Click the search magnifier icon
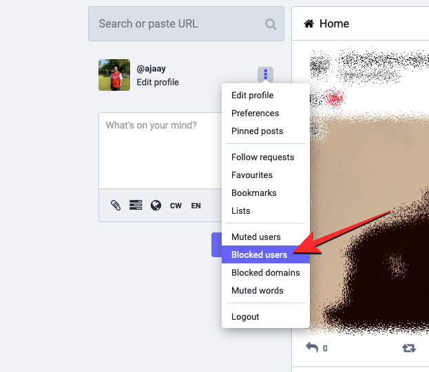 [271, 24]
